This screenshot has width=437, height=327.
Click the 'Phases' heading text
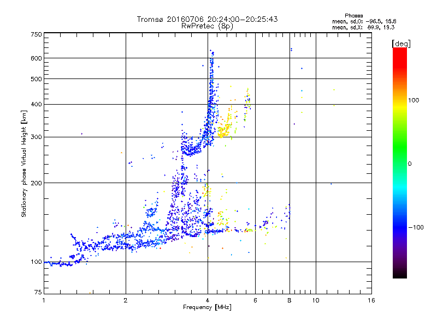coord(353,16)
